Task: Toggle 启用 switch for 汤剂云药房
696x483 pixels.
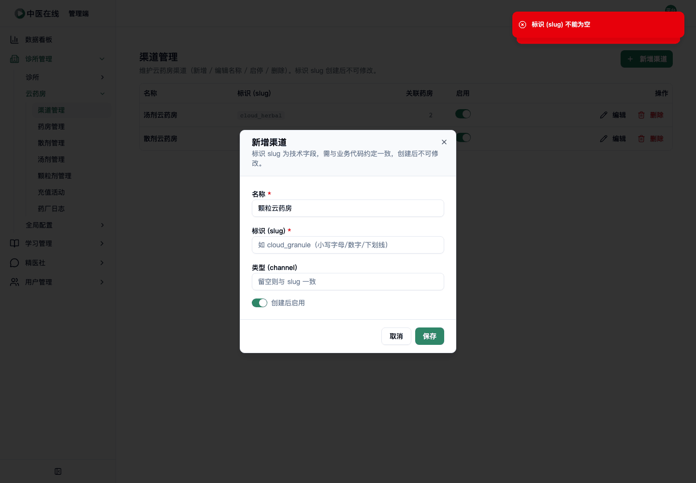Action: pos(463,114)
